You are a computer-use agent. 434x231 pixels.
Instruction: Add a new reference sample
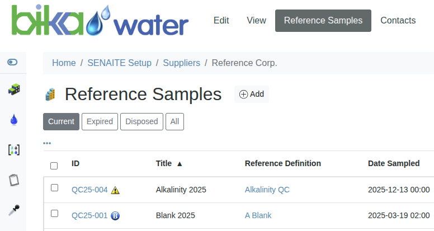[x=252, y=95]
